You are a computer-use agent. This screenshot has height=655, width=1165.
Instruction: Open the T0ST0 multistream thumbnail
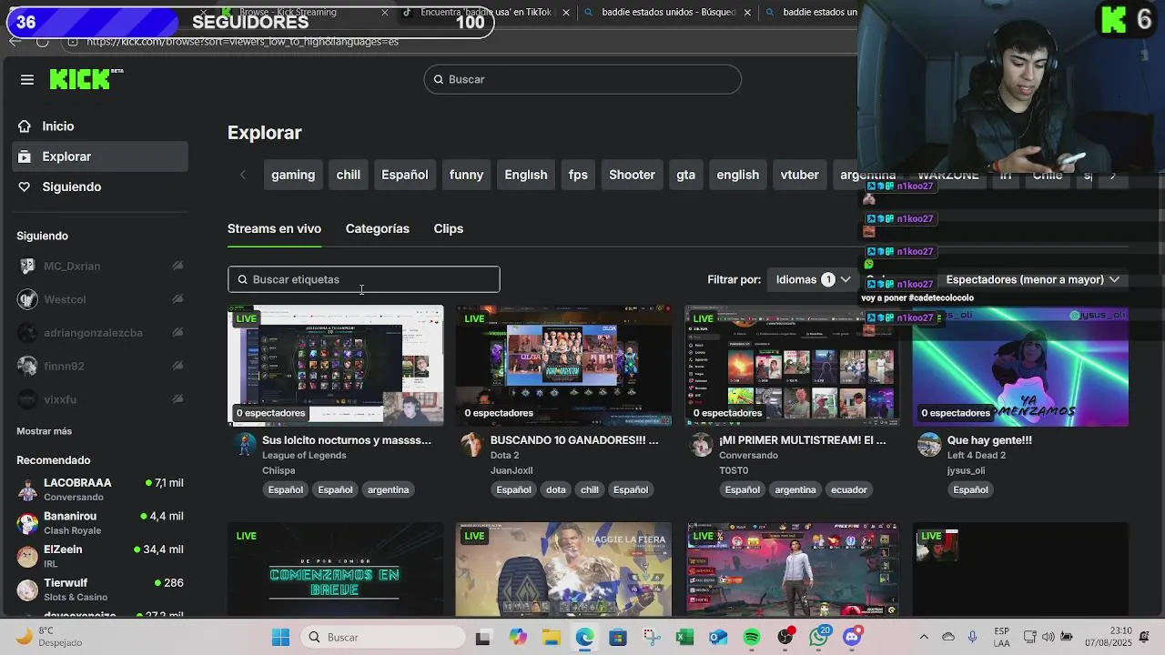click(792, 366)
